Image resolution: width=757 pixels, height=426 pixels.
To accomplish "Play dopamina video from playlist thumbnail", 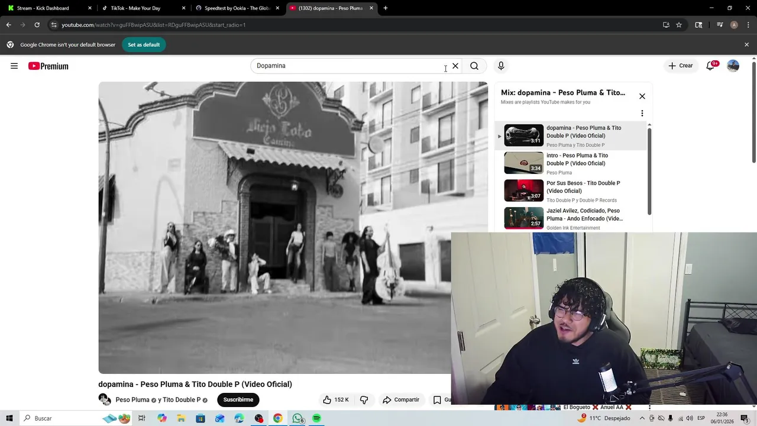I will (523, 135).
